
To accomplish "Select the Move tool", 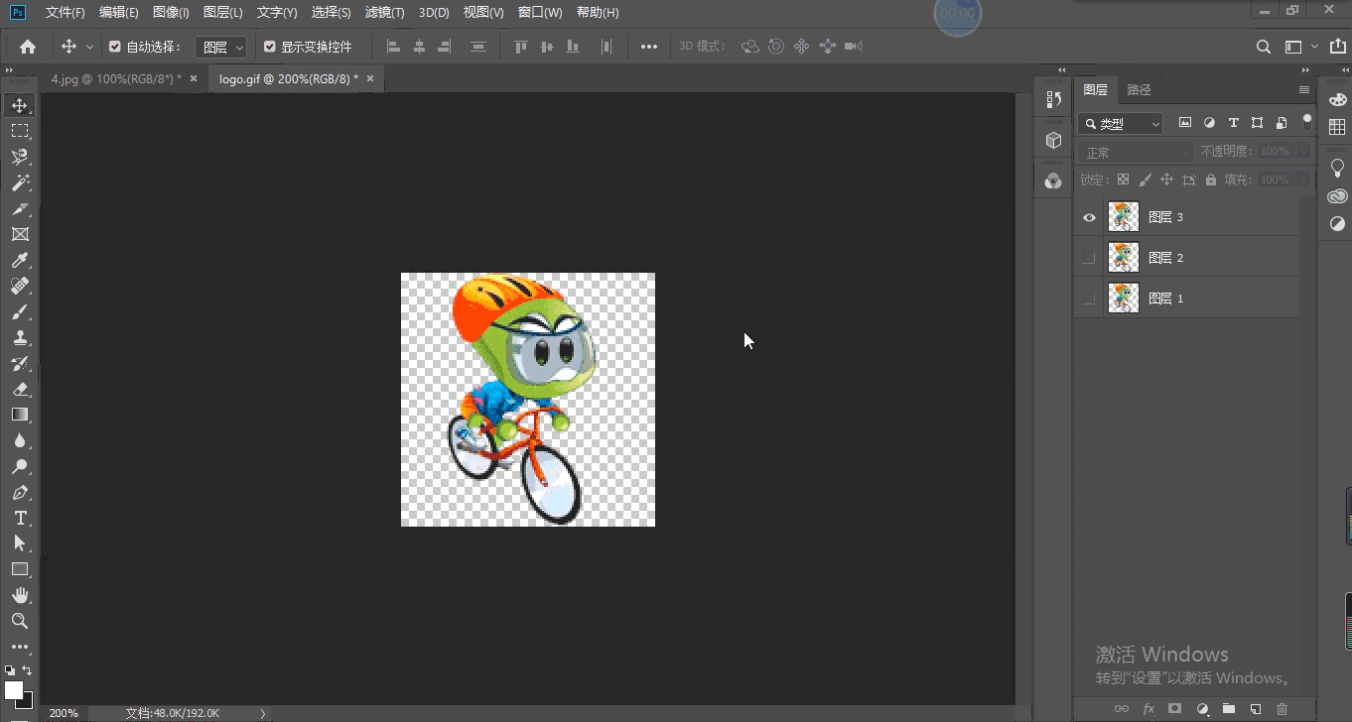I will click(20, 105).
